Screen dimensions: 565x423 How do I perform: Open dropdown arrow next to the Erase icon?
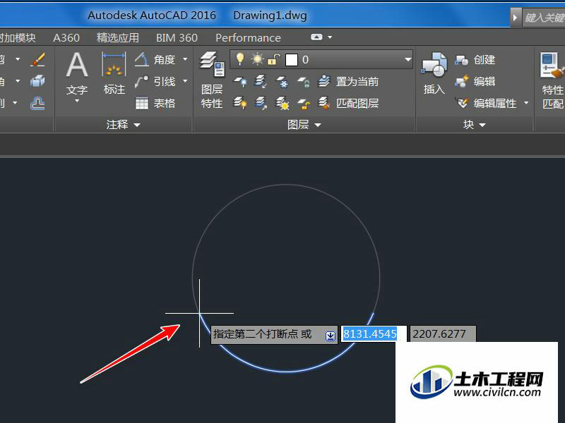click(x=18, y=59)
